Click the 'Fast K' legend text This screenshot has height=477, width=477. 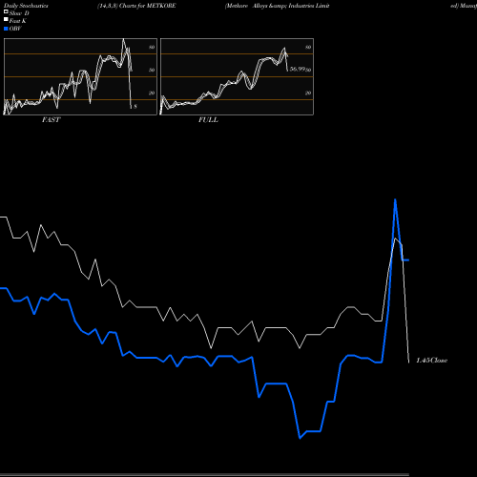click(18, 21)
